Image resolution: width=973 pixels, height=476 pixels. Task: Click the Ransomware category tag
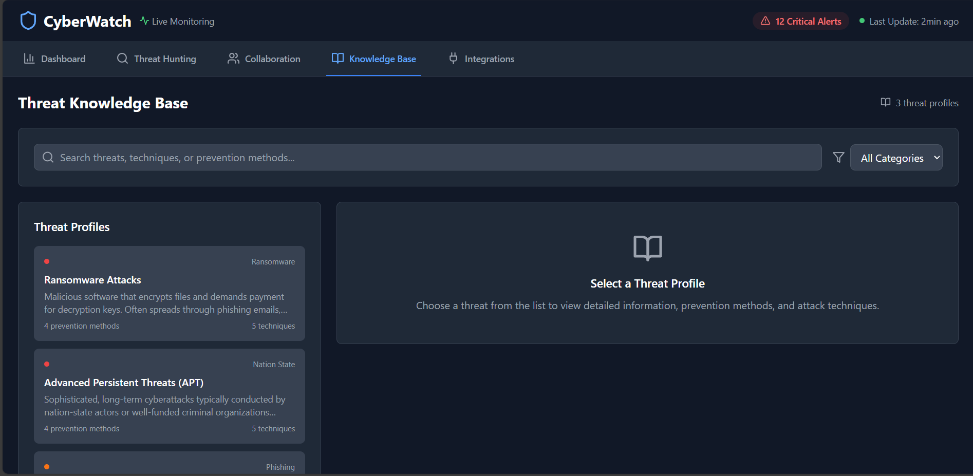[273, 262]
